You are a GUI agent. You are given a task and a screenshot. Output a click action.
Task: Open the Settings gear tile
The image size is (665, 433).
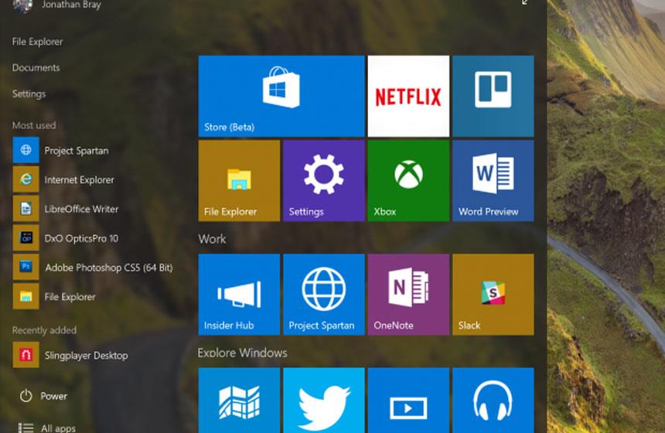point(323,180)
